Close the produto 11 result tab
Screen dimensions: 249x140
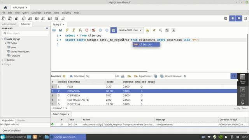[x=67, y=108]
